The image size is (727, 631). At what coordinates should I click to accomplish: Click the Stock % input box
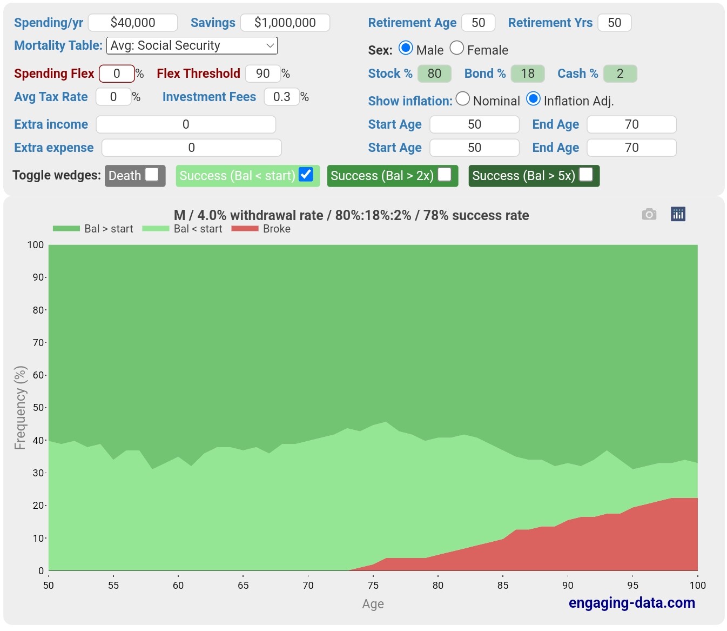point(434,74)
